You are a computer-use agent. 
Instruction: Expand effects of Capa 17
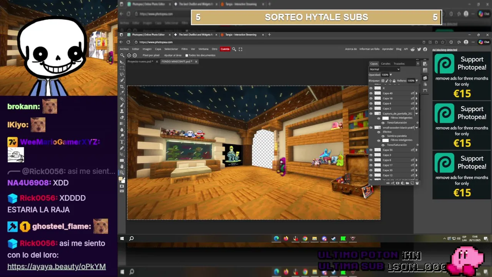click(x=417, y=165)
